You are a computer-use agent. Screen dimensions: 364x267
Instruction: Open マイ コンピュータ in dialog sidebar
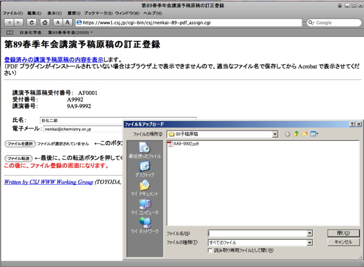tap(145, 207)
